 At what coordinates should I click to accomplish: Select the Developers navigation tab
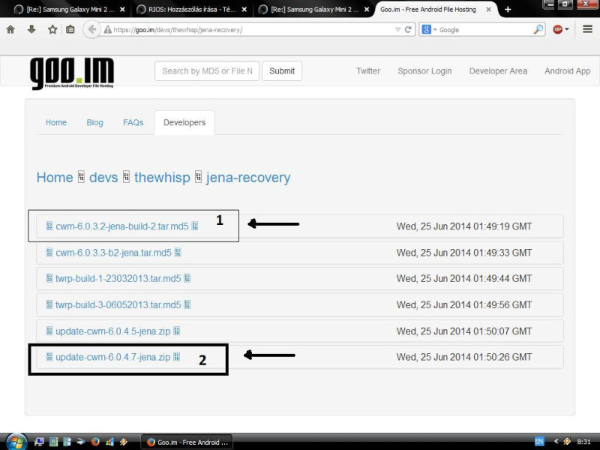[184, 122]
